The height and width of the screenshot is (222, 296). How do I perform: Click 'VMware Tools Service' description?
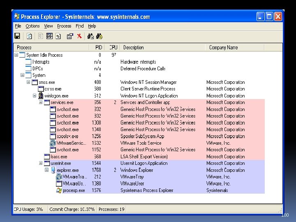point(141,143)
